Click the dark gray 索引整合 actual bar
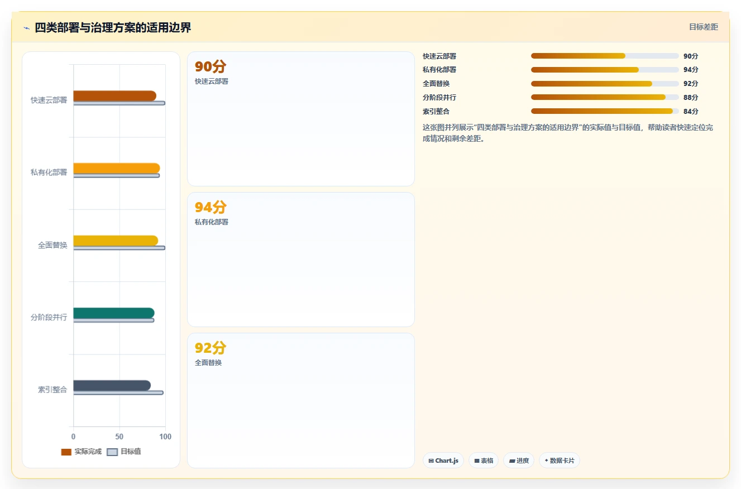 coord(112,385)
